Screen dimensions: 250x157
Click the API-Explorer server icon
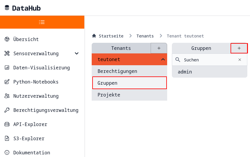pos(7,124)
